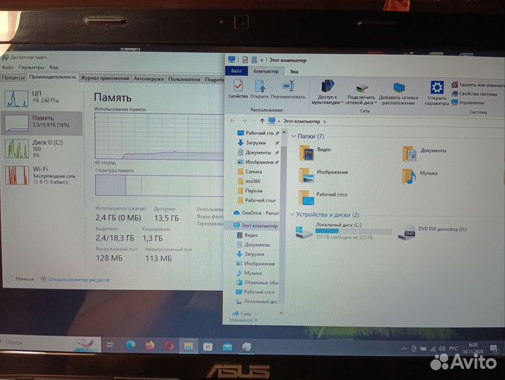Select OneDrive - Personal in sidebar
The height and width of the screenshot is (380, 505).
pyautogui.click(x=256, y=213)
